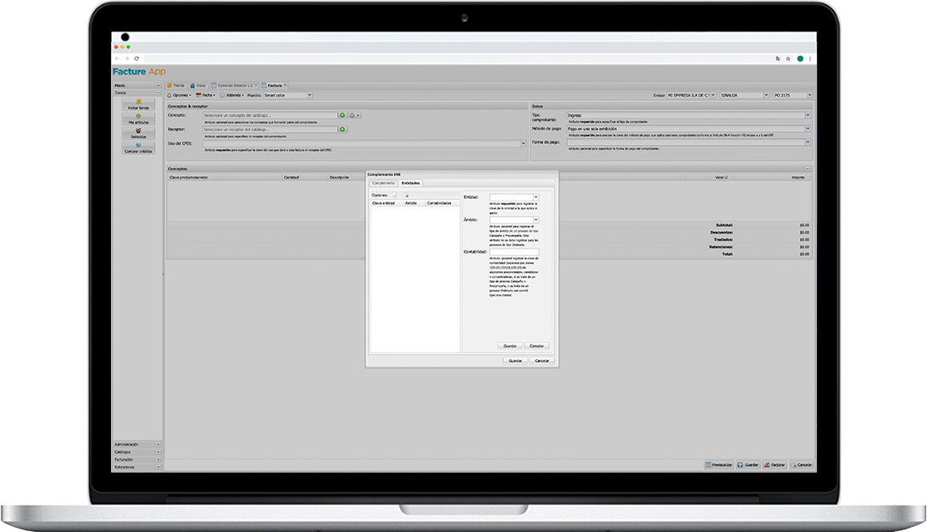This screenshot has height=532, width=927.
Task: Open the Opciones toolbar menu
Action: (x=180, y=96)
